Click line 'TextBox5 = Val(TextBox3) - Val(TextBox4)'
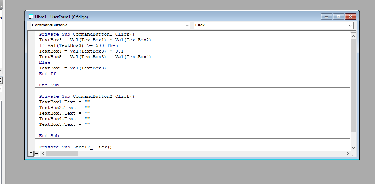Viewport: 375px width, 184px height. click(95, 57)
